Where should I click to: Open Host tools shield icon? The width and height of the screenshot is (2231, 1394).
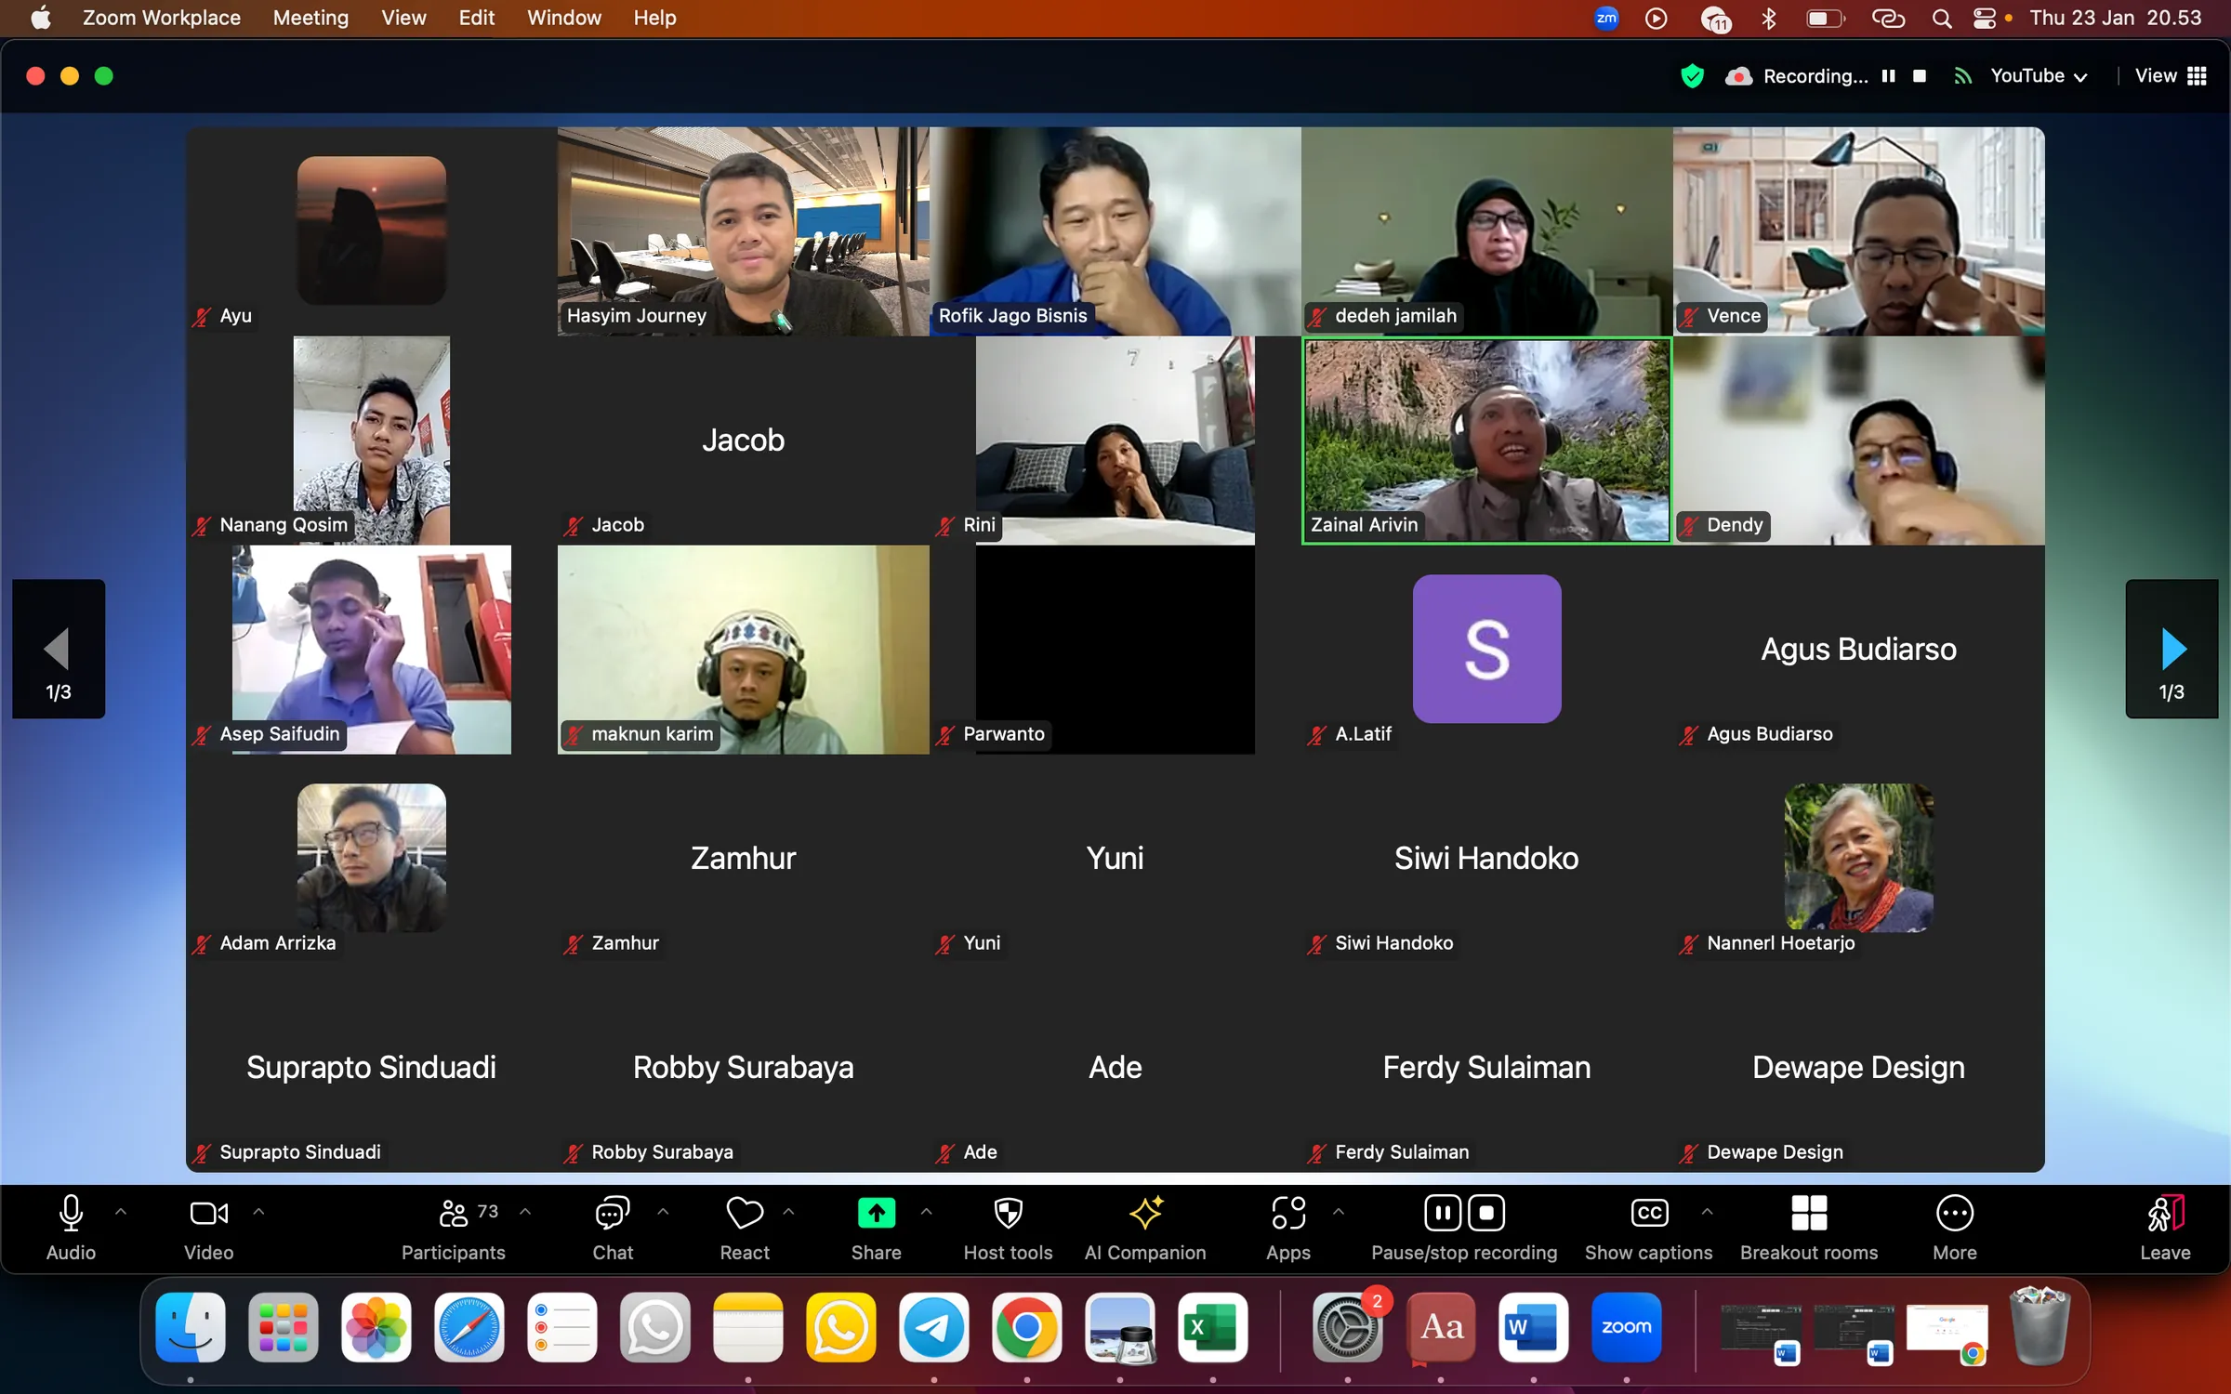point(1008,1213)
